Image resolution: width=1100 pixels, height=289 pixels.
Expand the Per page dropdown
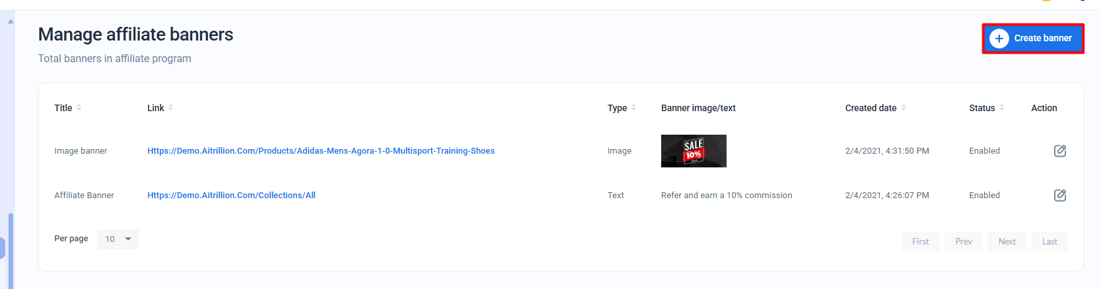[x=118, y=239]
